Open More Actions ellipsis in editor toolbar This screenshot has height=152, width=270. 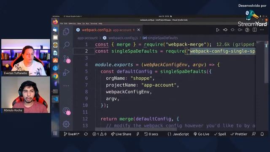point(262,30)
